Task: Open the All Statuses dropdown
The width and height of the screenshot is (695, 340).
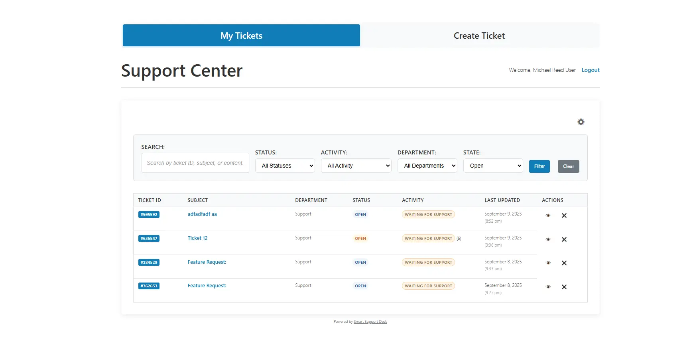Action: click(x=285, y=166)
